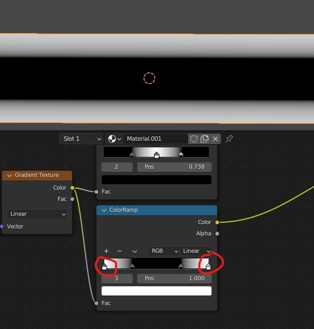Collapse the Gradient Texture node
This screenshot has width=314, height=329.
[x=10, y=175]
